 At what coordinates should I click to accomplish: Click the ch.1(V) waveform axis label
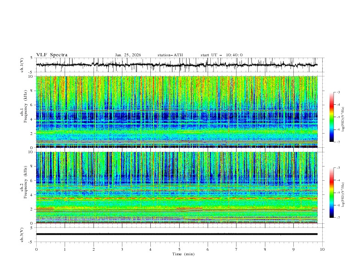coord(22,65)
